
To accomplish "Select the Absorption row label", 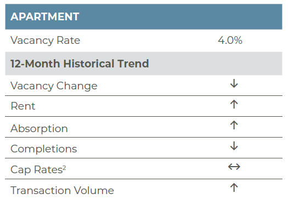I will point(39,128).
